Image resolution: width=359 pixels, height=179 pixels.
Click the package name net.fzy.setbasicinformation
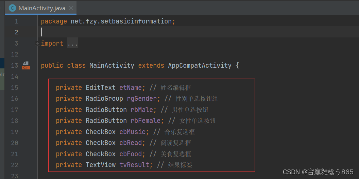(121, 21)
